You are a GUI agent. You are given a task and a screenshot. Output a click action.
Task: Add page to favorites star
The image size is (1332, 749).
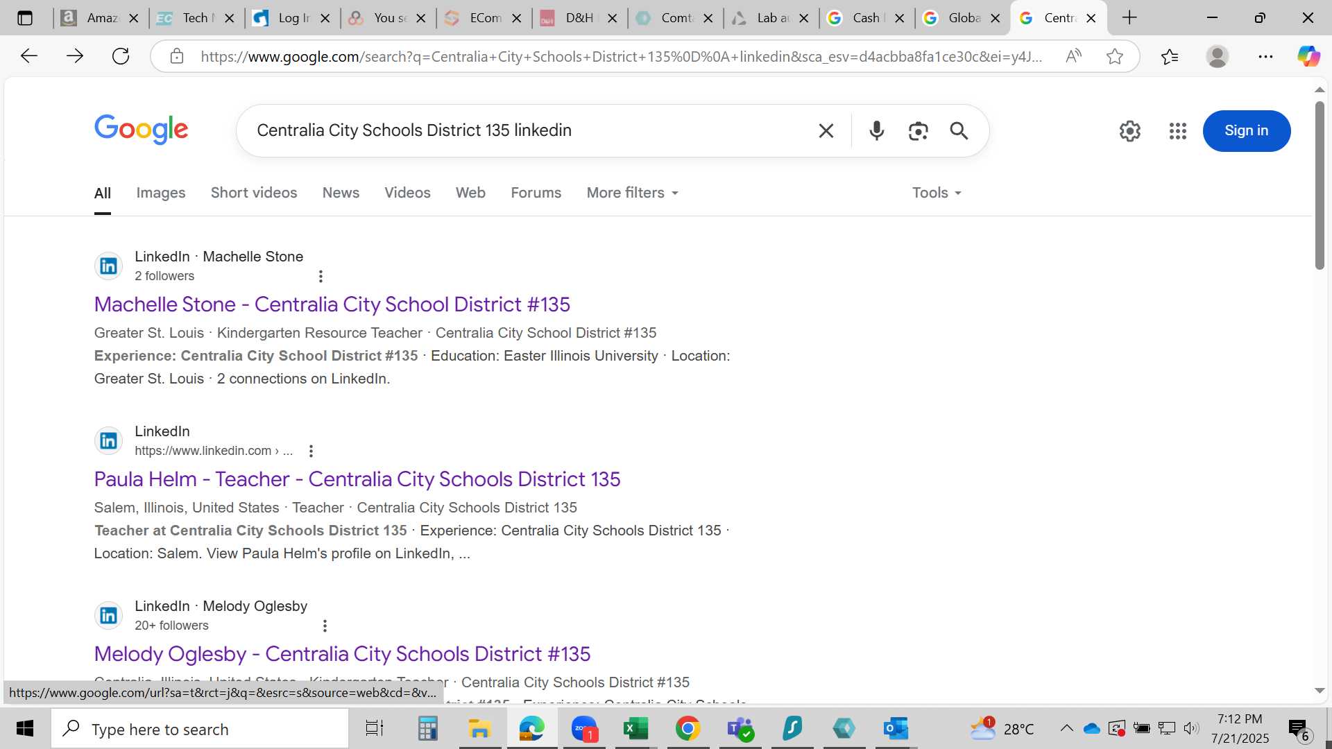click(x=1115, y=56)
